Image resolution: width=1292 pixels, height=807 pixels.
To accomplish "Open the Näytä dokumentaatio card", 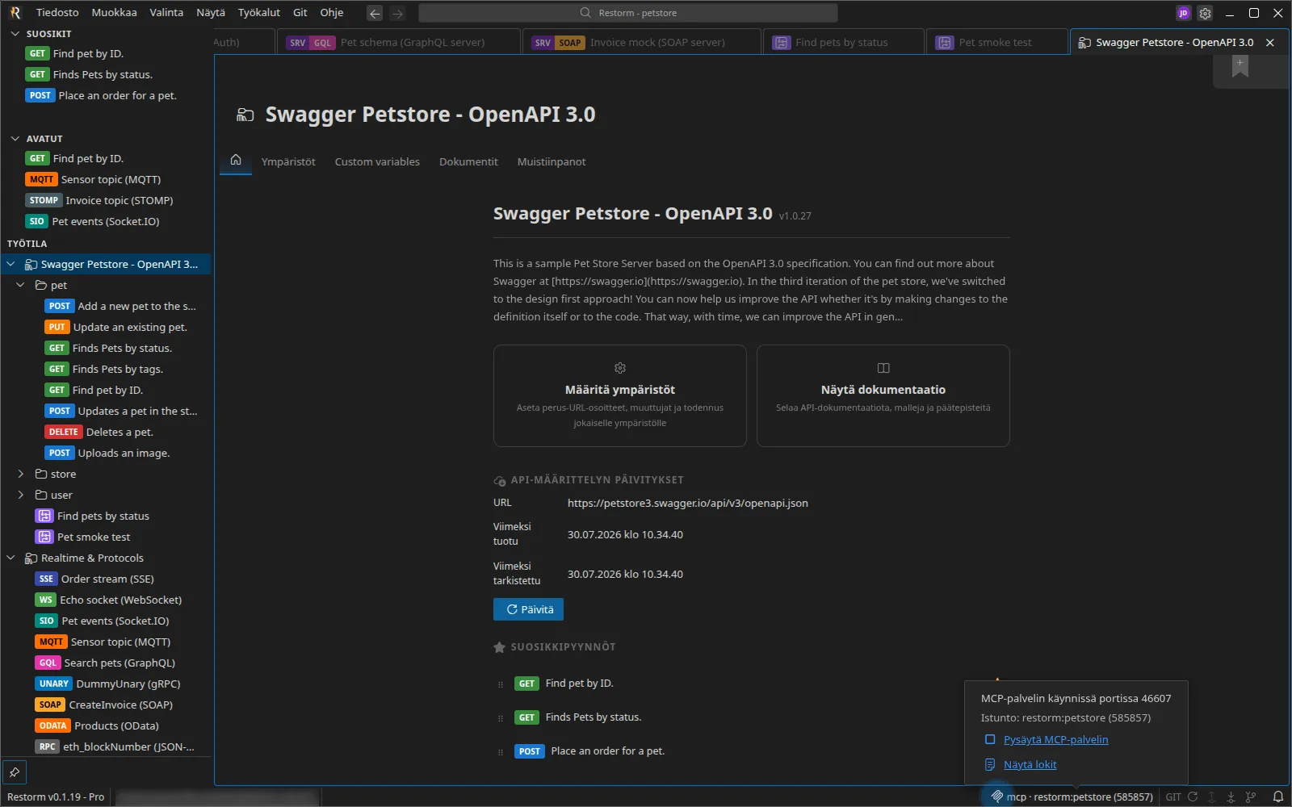I will pos(883,395).
